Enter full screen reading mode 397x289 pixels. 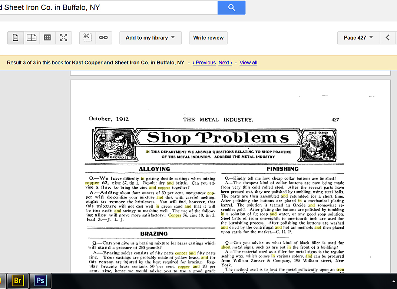pyautogui.click(x=63, y=38)
